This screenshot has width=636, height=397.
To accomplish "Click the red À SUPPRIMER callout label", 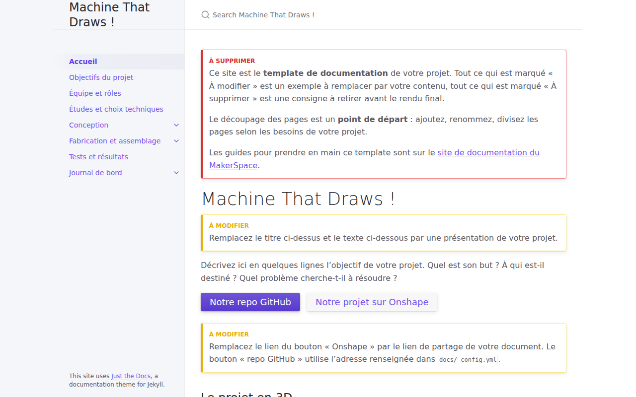I will coord(232,61).
